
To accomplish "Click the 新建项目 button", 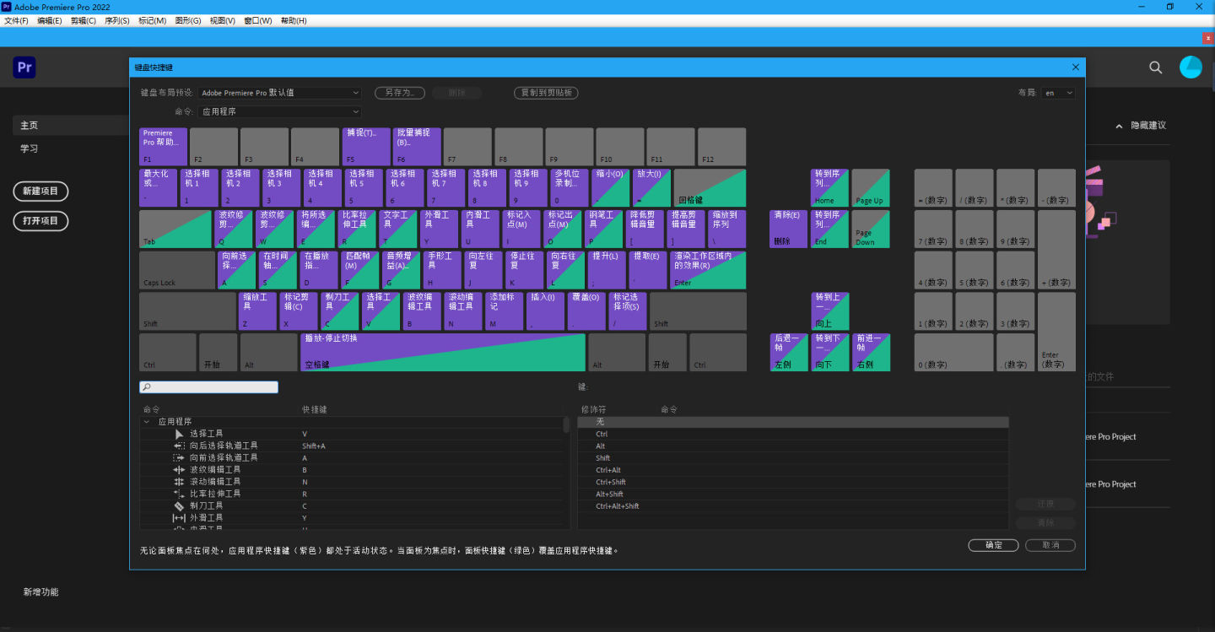I will [40, 191].
